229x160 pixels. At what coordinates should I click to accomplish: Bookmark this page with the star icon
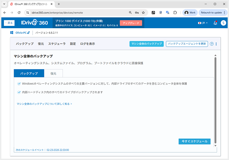coord(143,12)
